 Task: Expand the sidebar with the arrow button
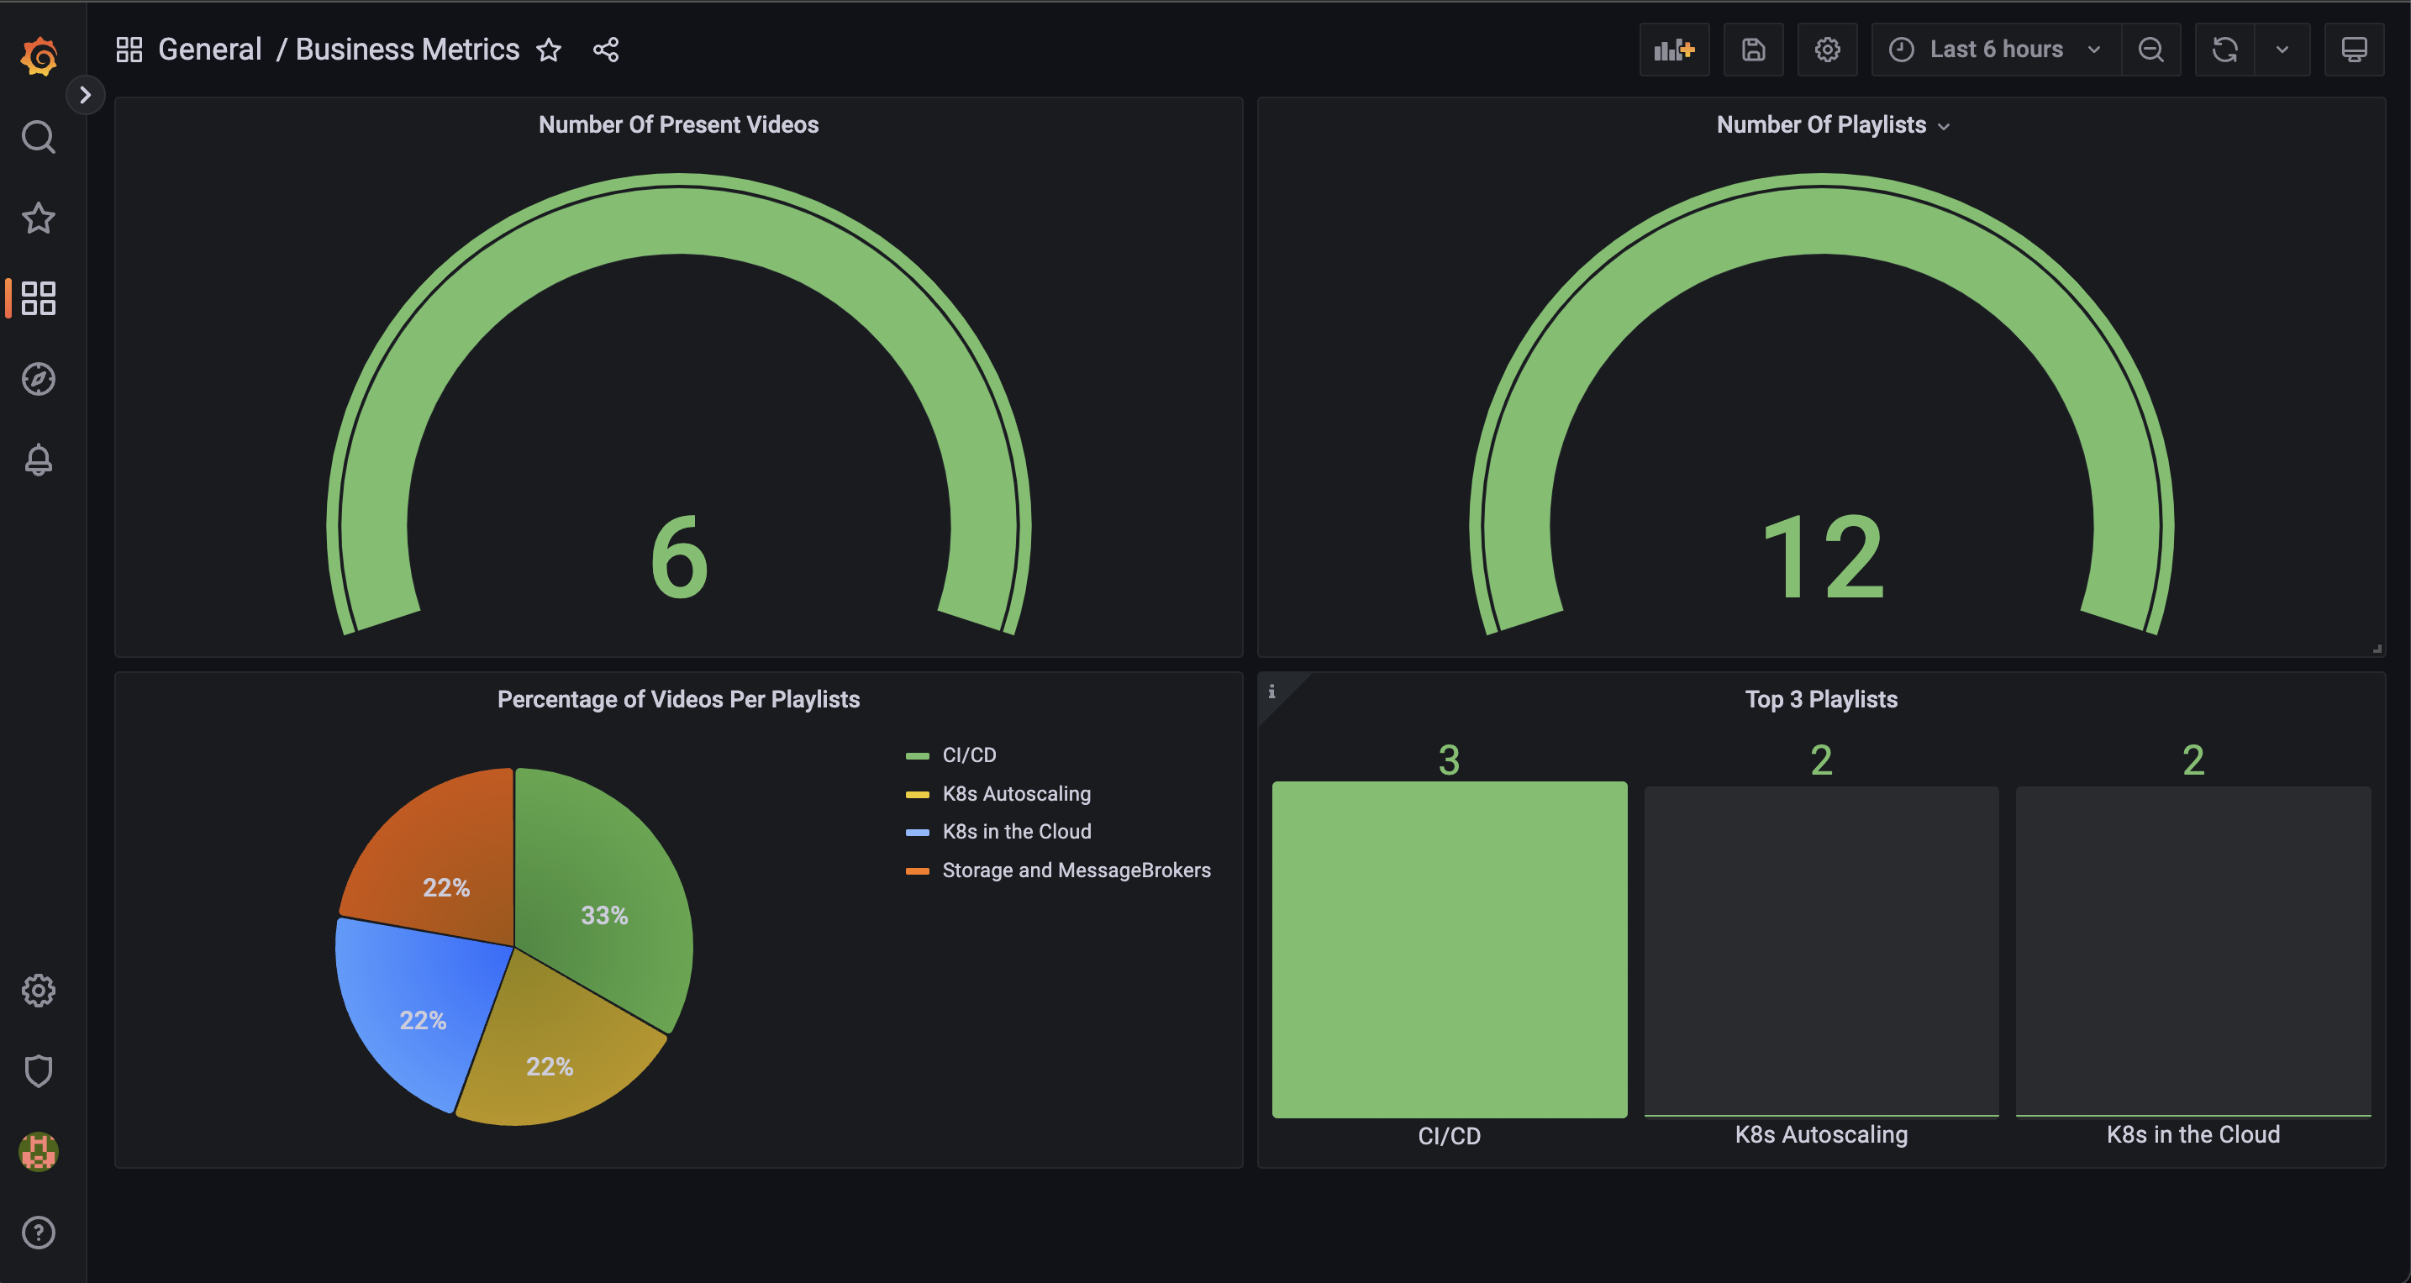coord(85,94)
